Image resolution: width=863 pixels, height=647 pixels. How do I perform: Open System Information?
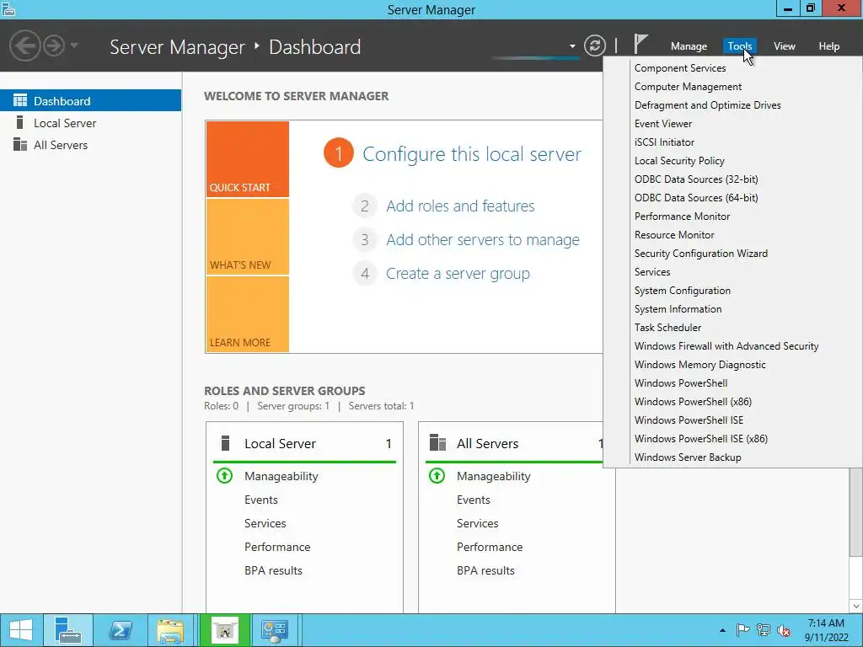(x=678, y=308)
